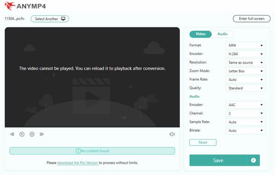The image size is (275, 177).
Task: Click the 11504...ps.flv file name
Action: [x=14, y=19]
